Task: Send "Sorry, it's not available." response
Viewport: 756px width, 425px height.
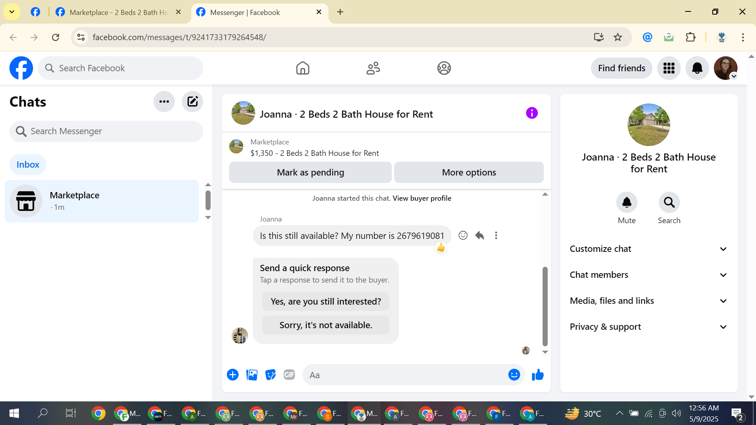Action: click(x=326, y=325)
